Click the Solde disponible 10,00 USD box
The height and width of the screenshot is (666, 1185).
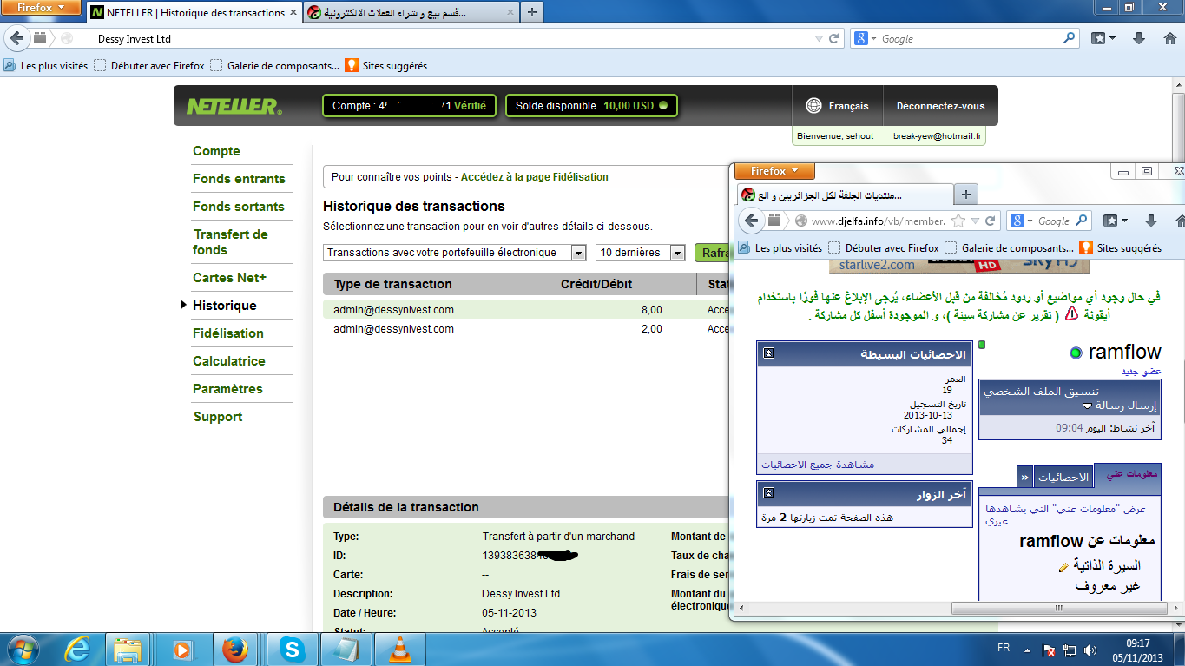pos(591,106)
